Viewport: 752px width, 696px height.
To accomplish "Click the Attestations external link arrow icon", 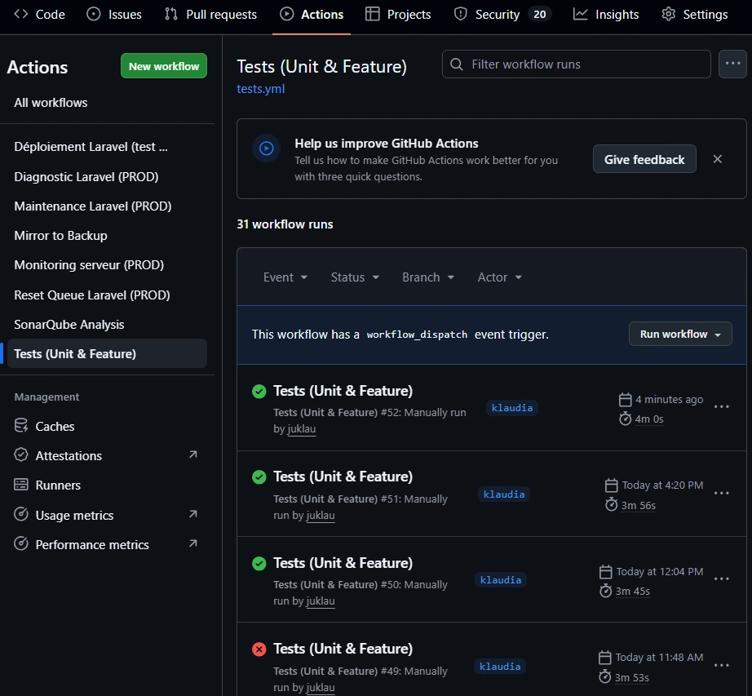I will [193, 454].
